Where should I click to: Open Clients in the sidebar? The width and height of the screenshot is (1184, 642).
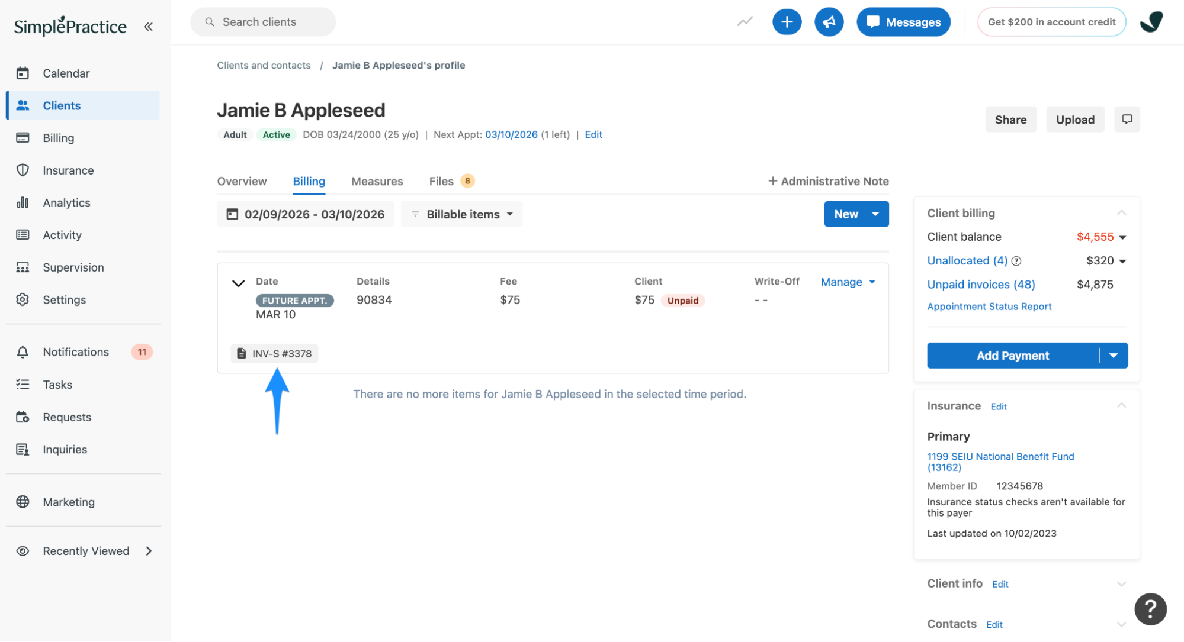[x=83, y=105]
